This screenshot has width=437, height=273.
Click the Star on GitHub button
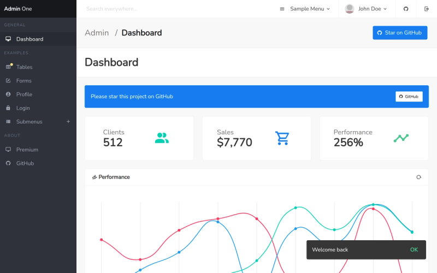coord(400,33)
